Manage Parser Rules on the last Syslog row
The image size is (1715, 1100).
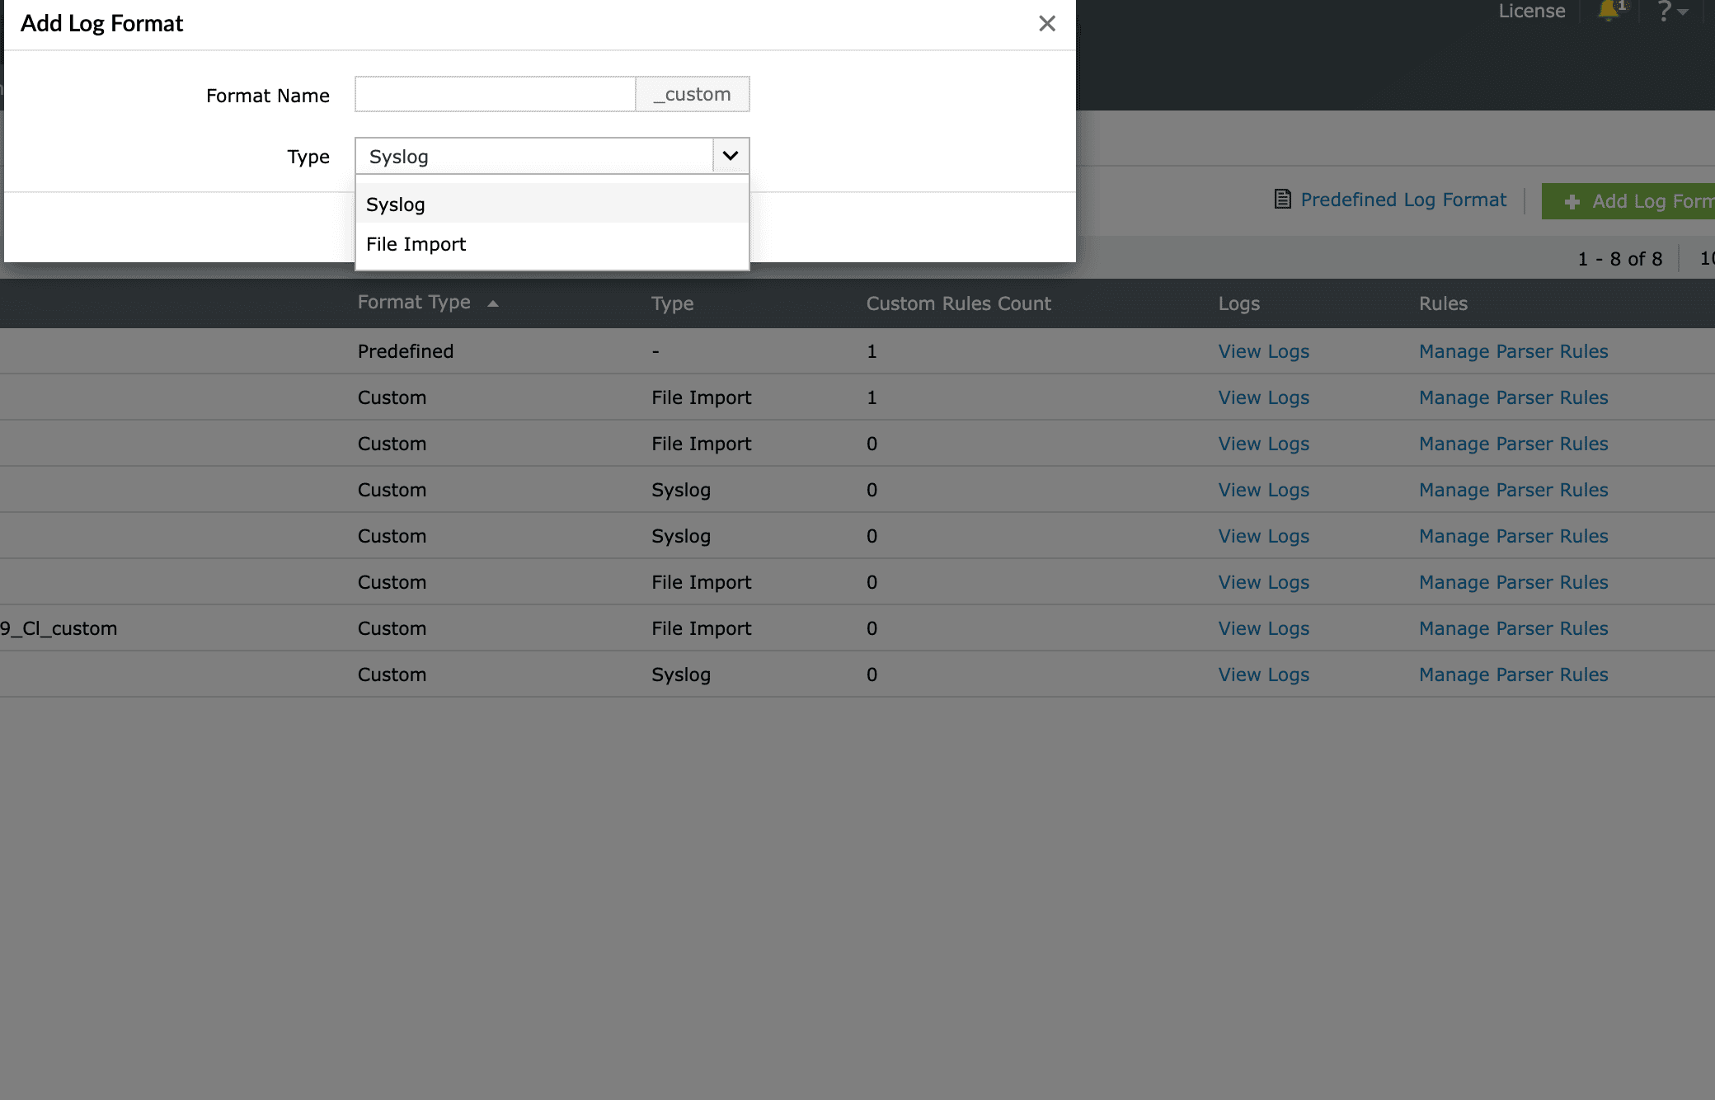click(x=1513, y=674)
